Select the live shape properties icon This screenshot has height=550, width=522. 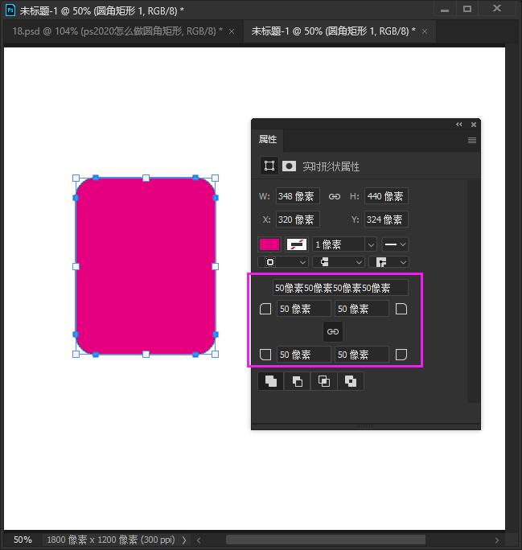click(x=269, y=166)
